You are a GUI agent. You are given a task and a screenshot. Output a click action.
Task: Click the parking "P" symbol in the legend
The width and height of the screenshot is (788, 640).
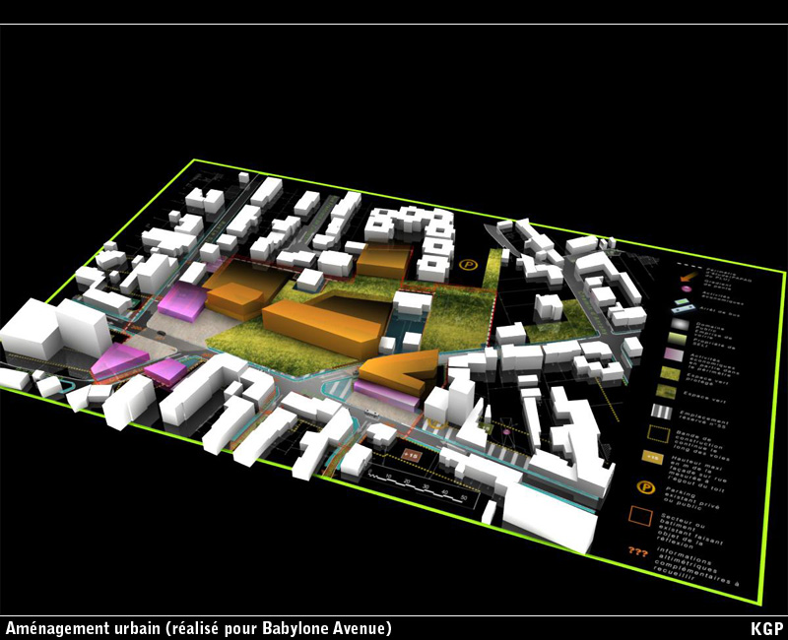pyautogui.click(x=646, y=486)
